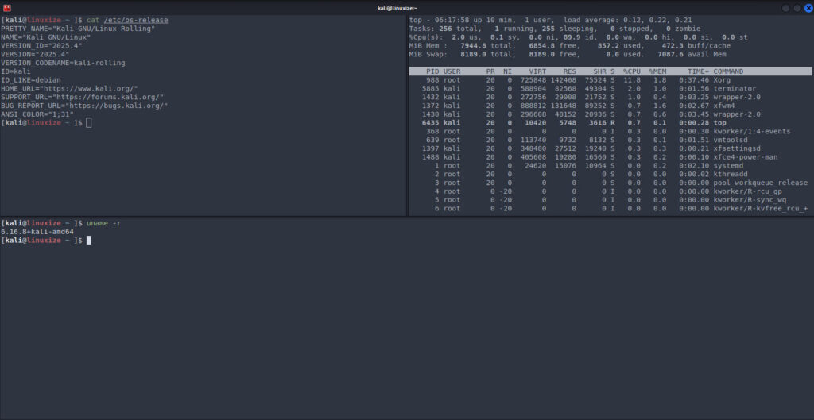Click the USER column header in top
Viewport: 814px width, 420px height.
(452, 71)
